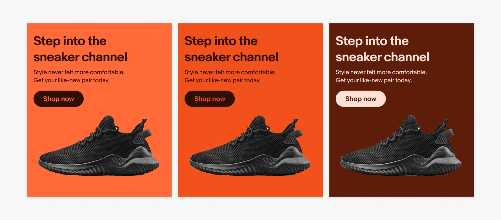
Task: Select "Get your like-new pair today." on middle card
Action: [x=223, y=80]
